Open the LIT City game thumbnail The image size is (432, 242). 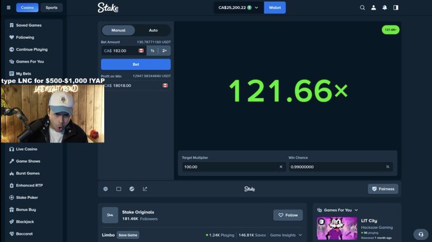click(x=337, y=228)
